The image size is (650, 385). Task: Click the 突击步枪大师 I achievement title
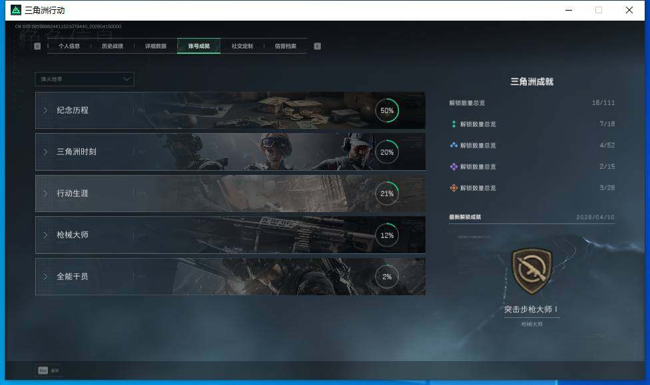click(531, 309)
